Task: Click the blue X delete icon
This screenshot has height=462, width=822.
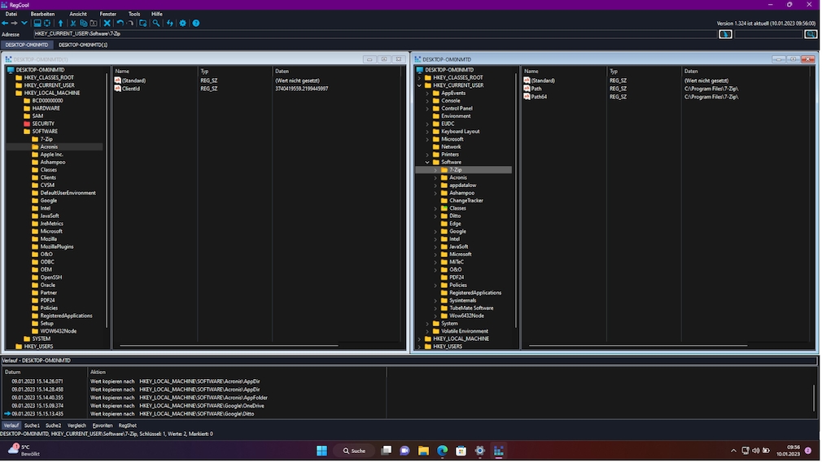Action: [x=107, y=24]
